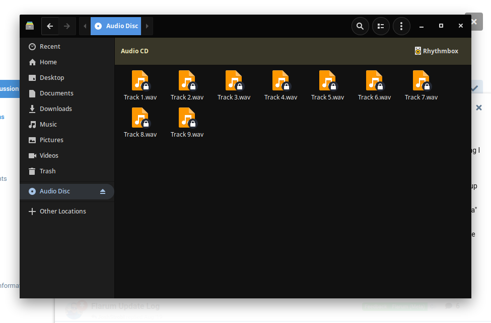Open with Rhythmbox button

tap(437, 51)
